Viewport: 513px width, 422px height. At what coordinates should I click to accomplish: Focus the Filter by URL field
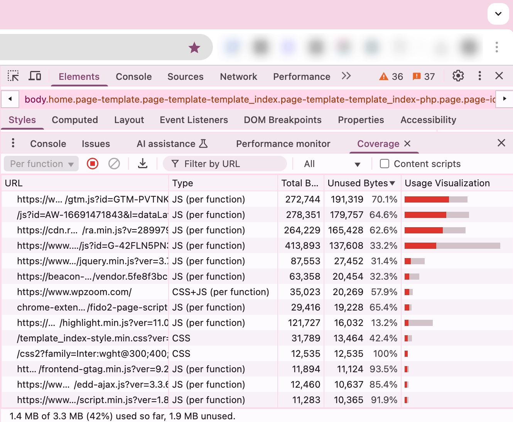(x=225, y=164)
